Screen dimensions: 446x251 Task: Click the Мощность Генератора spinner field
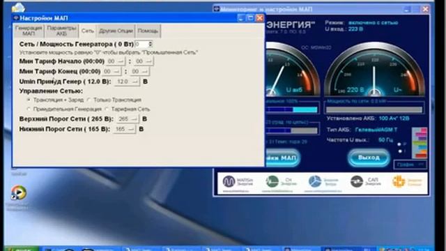click(144, 44)
